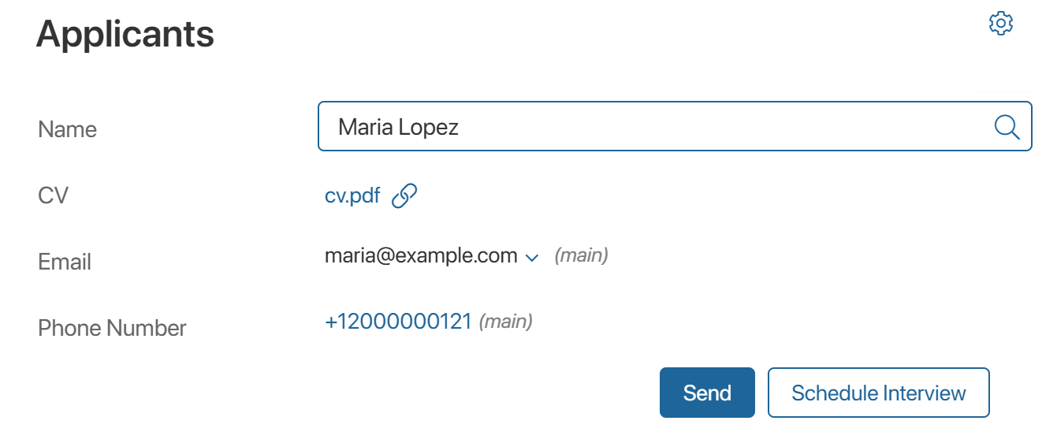Select the maria@example.com email address
The height and width of the screenshot is (443, 1057).
[x=421, y=256]
